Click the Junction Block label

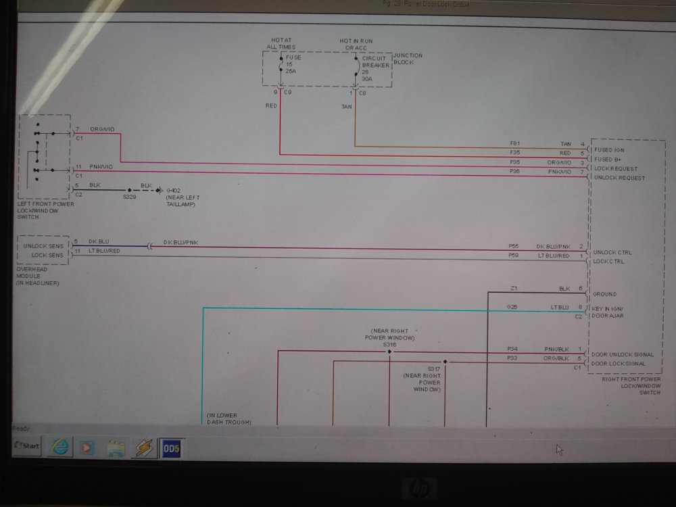click(x=408, y=59)
